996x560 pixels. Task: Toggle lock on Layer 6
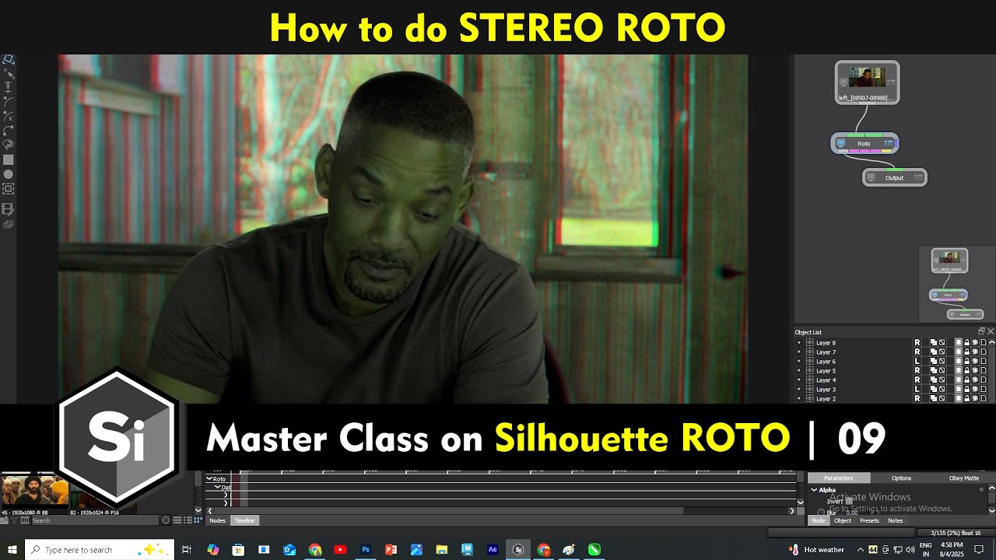click(967, 362)
